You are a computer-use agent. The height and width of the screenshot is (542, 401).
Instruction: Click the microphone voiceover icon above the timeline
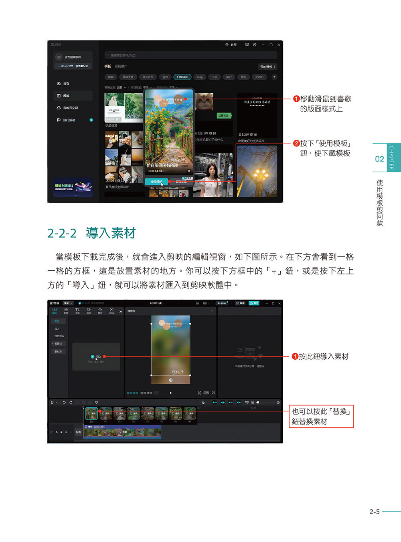pos(203,403)
